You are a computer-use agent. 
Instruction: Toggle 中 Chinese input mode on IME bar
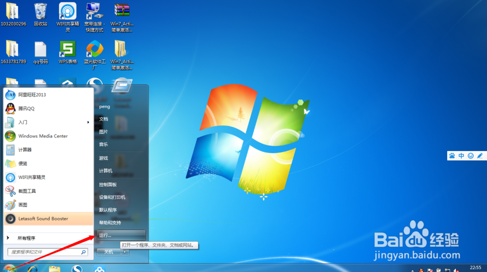[462, 155]
